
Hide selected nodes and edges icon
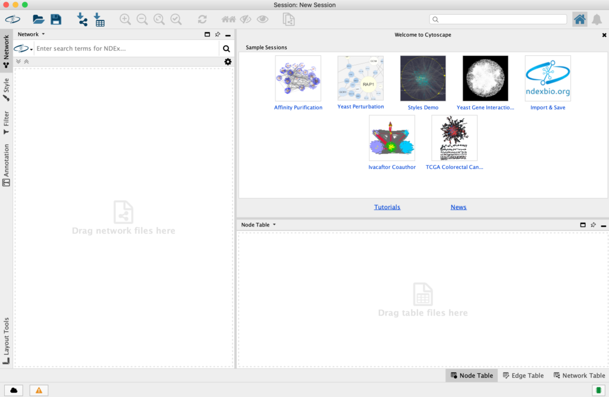tap(246, 19)
